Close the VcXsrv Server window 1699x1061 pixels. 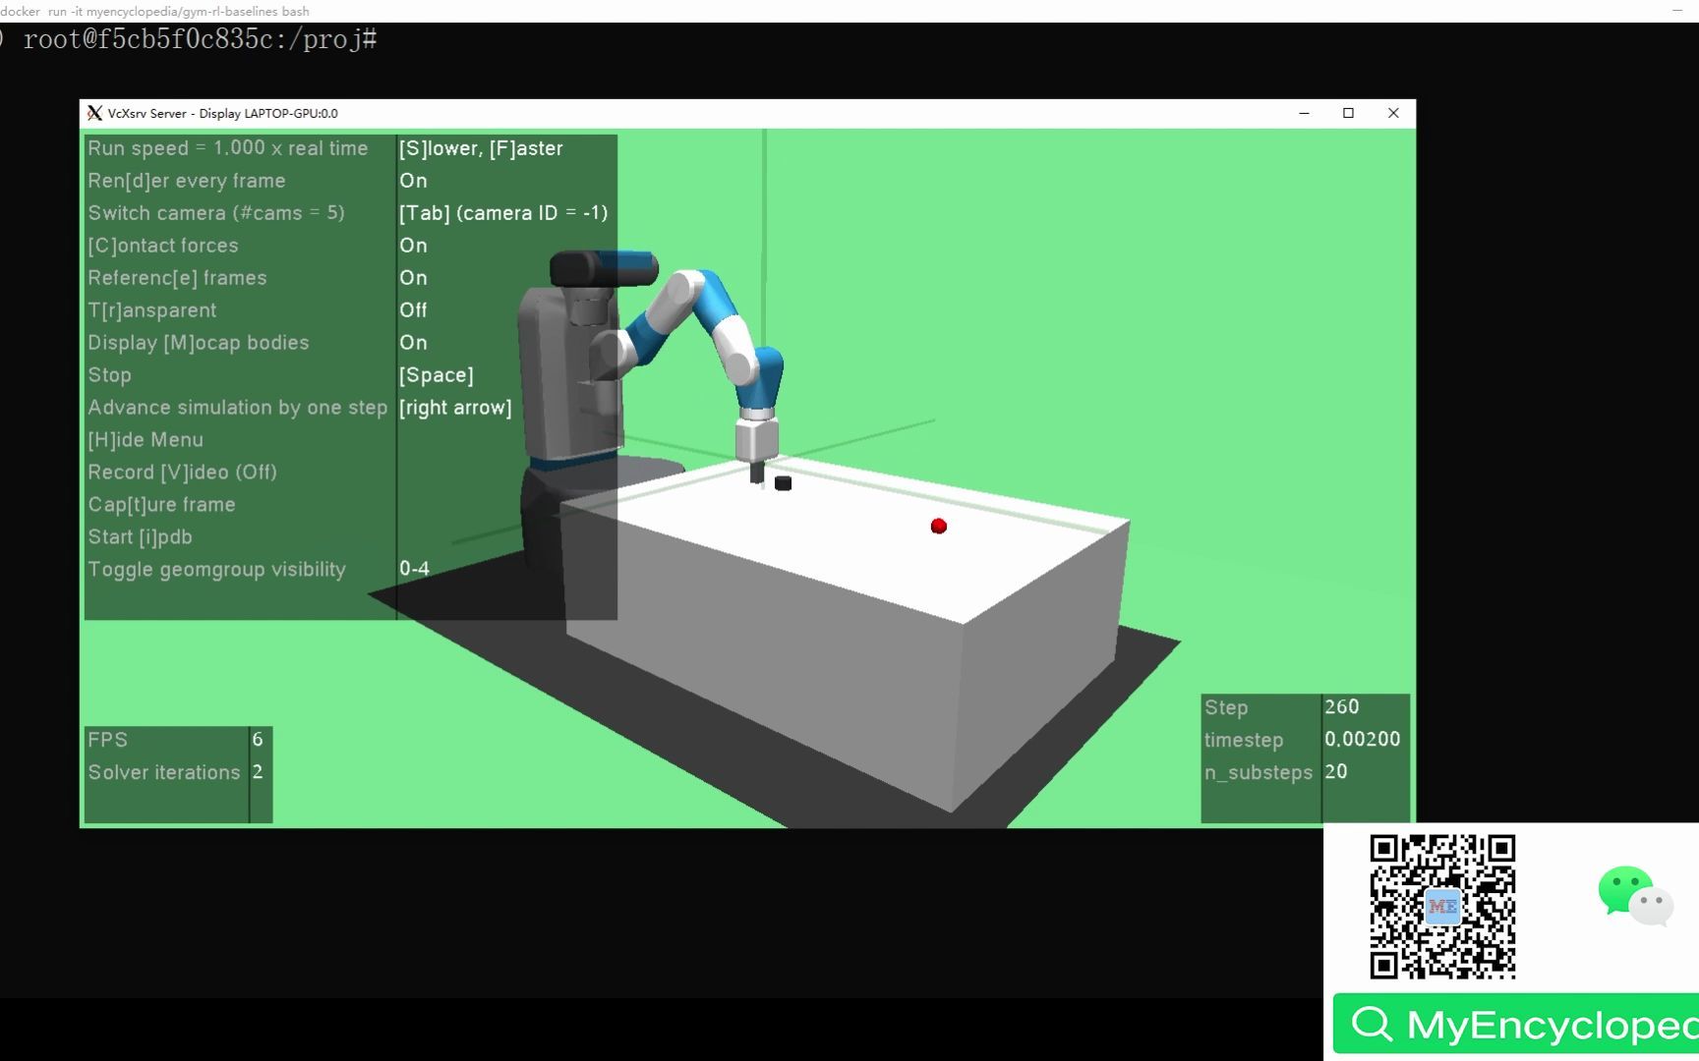coord(1393,113)
